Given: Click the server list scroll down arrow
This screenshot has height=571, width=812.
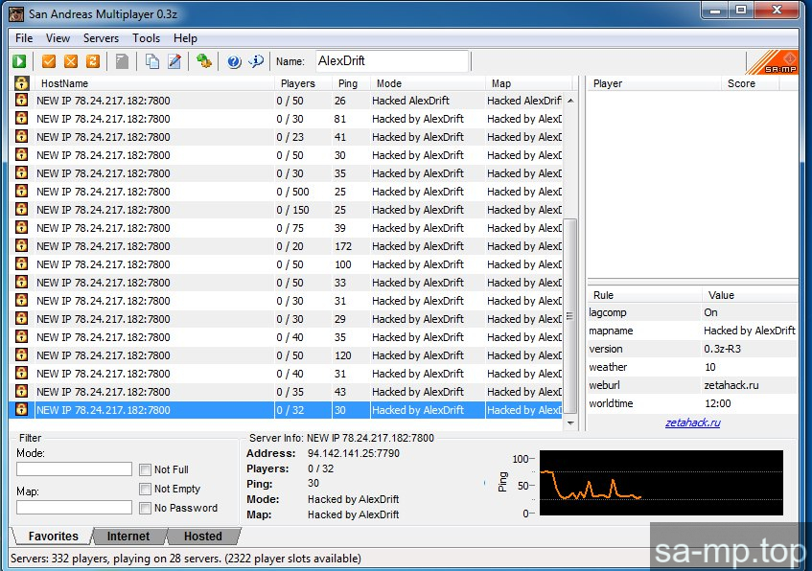Looking at the screenshot, I should [x=570, y=423].
